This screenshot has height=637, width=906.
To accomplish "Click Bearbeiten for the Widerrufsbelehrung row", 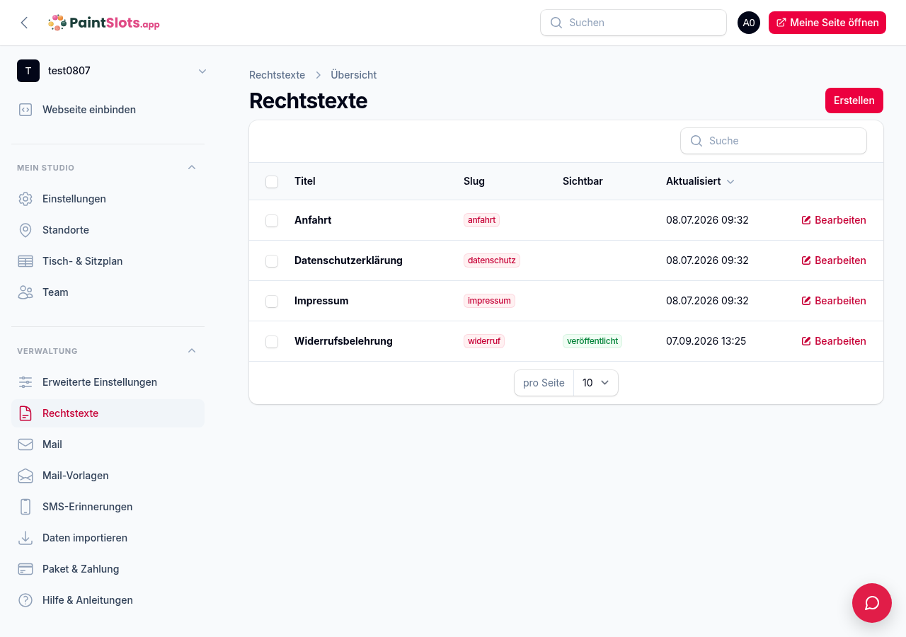I will [x=834, y=341].
